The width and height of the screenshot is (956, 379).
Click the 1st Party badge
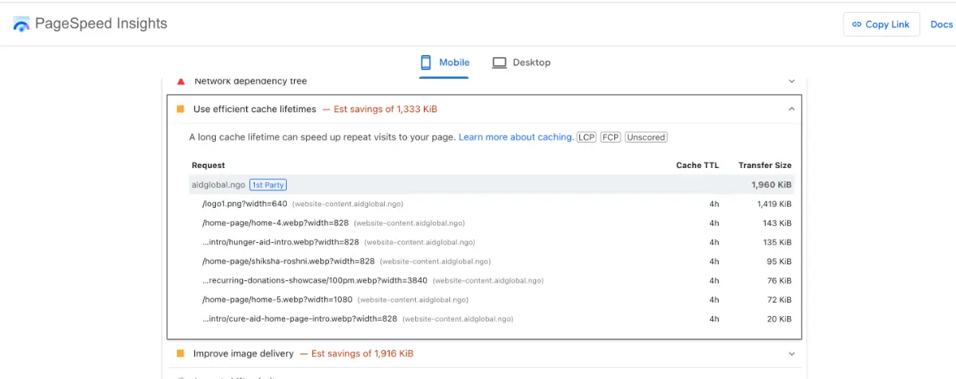[268, 185]
